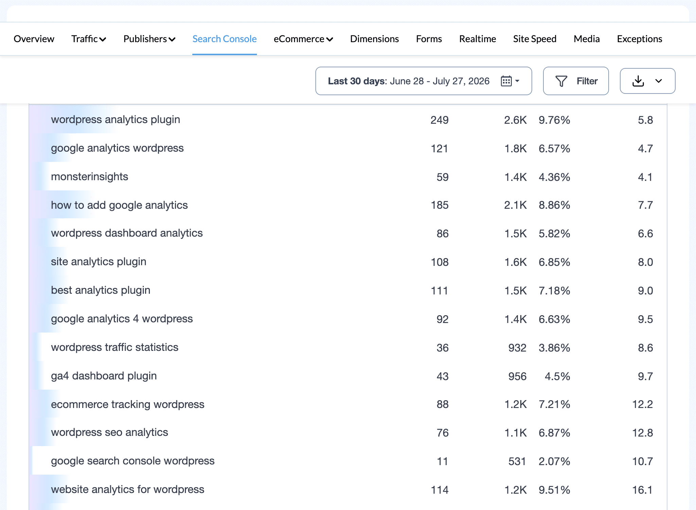
Task: Expand the export options chevron
Action: [659, 81]
